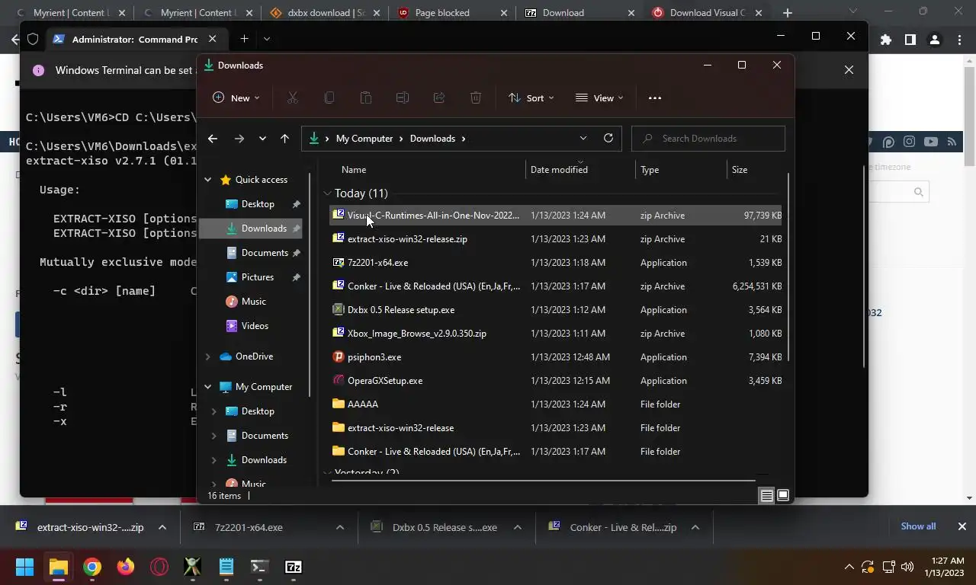This screenshot has height=585, width=976.
Task: Open the Windows Start menu
Action: point(24,567)
